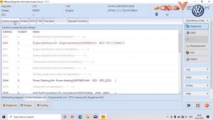213x120 pixels.
Task: Collapse the Operating modes section
Action: click(207, 21)
